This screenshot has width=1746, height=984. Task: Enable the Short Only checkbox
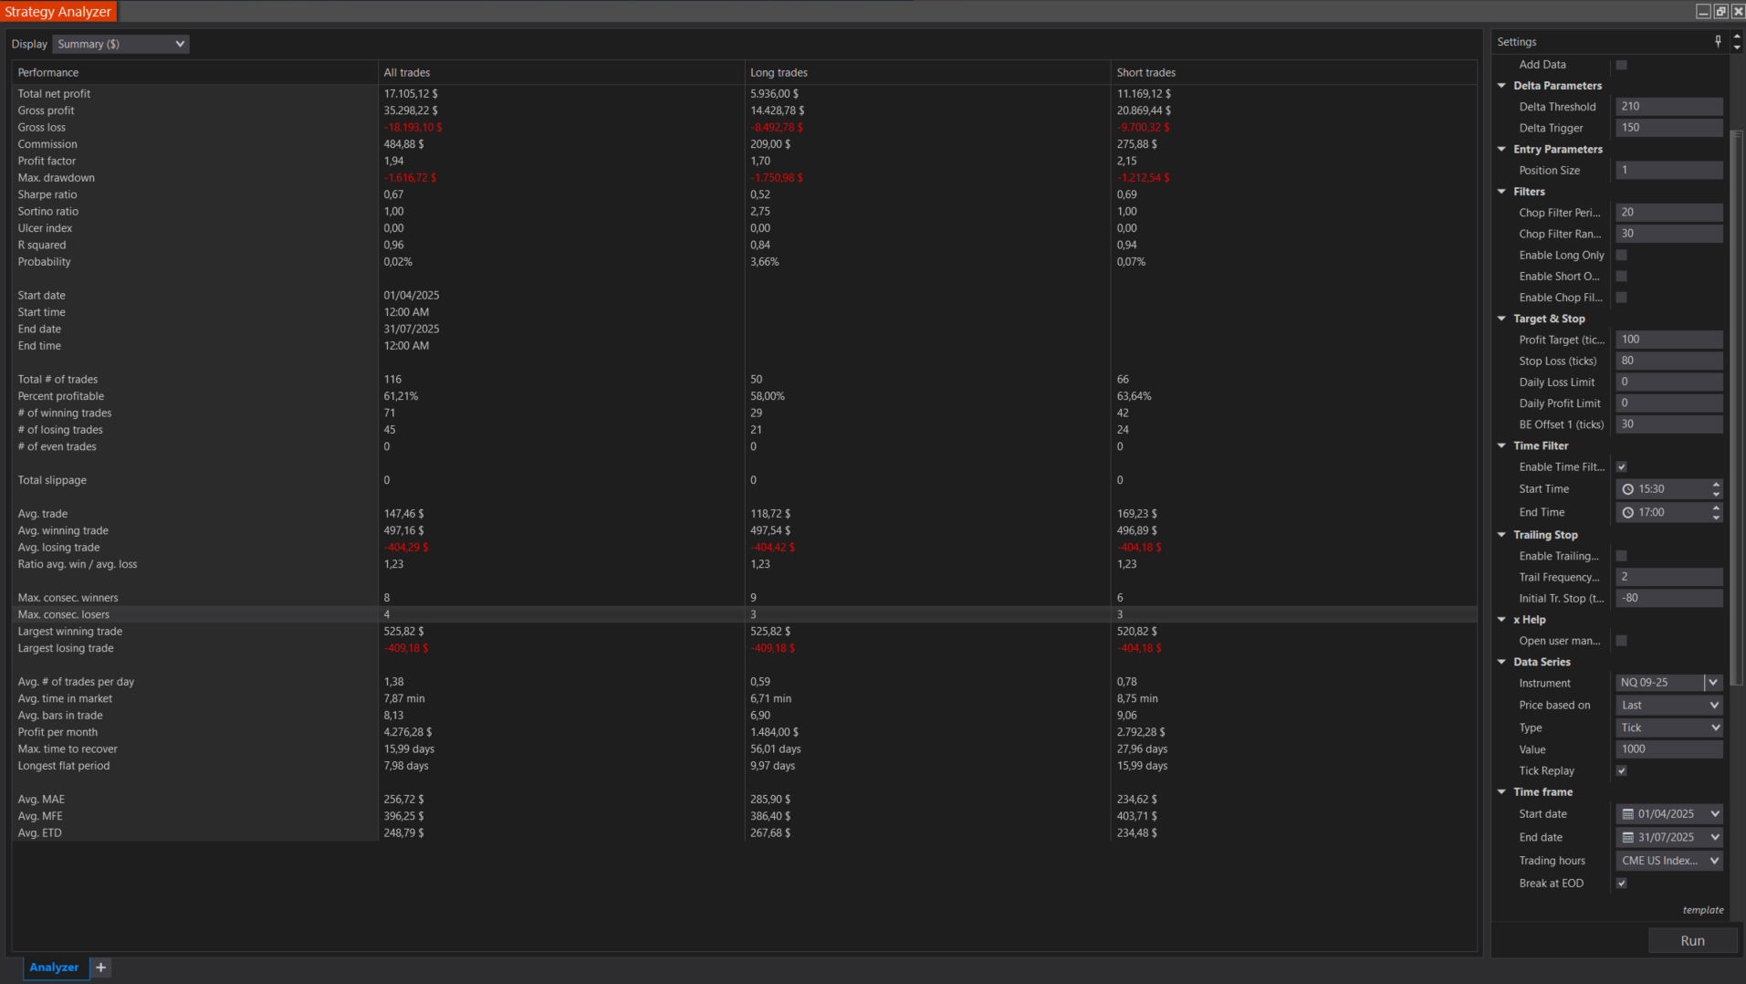tap(1621, 276)
